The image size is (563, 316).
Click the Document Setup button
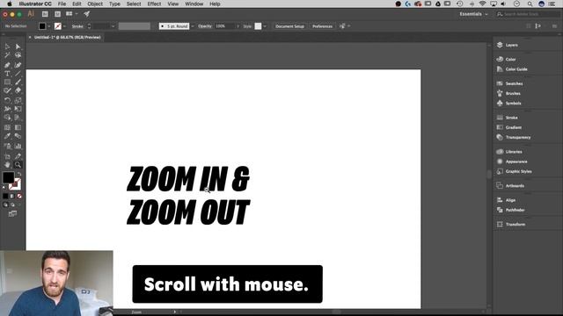pos(289,26)
